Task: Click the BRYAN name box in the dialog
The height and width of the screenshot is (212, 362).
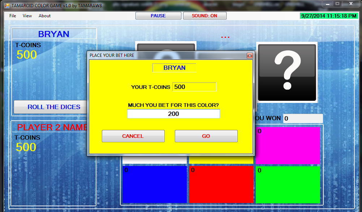Action: pos(174,68)
